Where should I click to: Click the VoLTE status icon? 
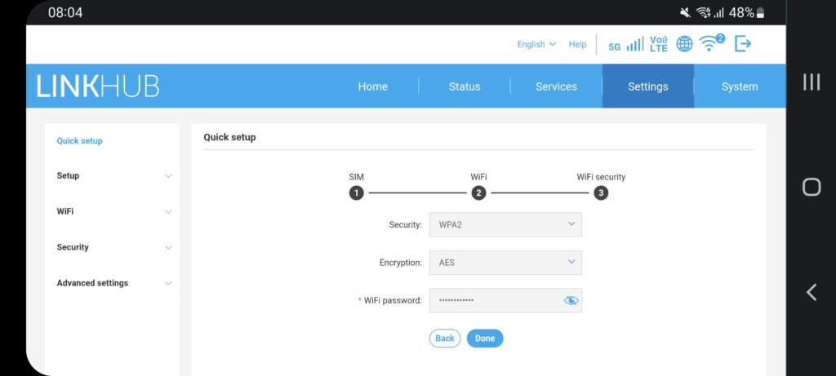(x=659, y=44)
